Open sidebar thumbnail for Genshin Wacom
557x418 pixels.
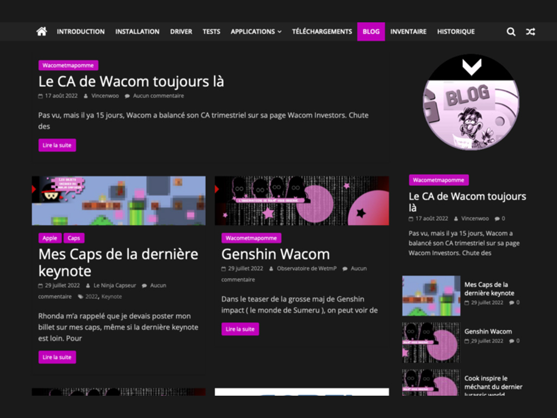pos(431,343)
